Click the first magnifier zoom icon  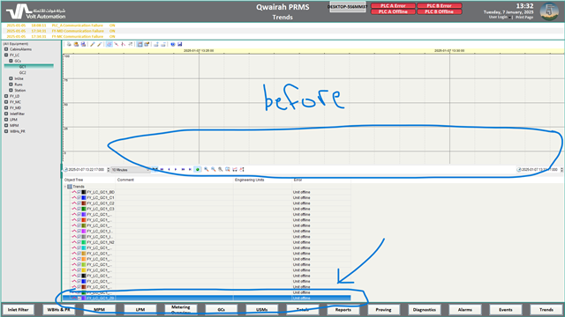tap(206, 169)
